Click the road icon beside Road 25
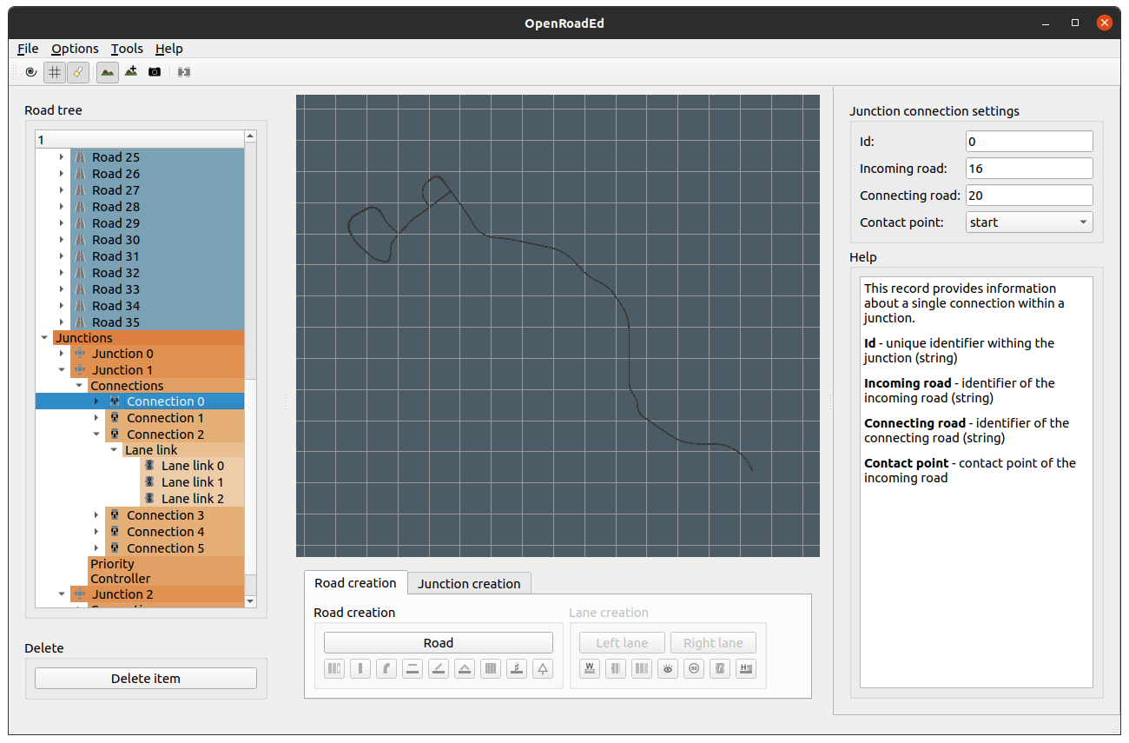 (x=80, y=157)
